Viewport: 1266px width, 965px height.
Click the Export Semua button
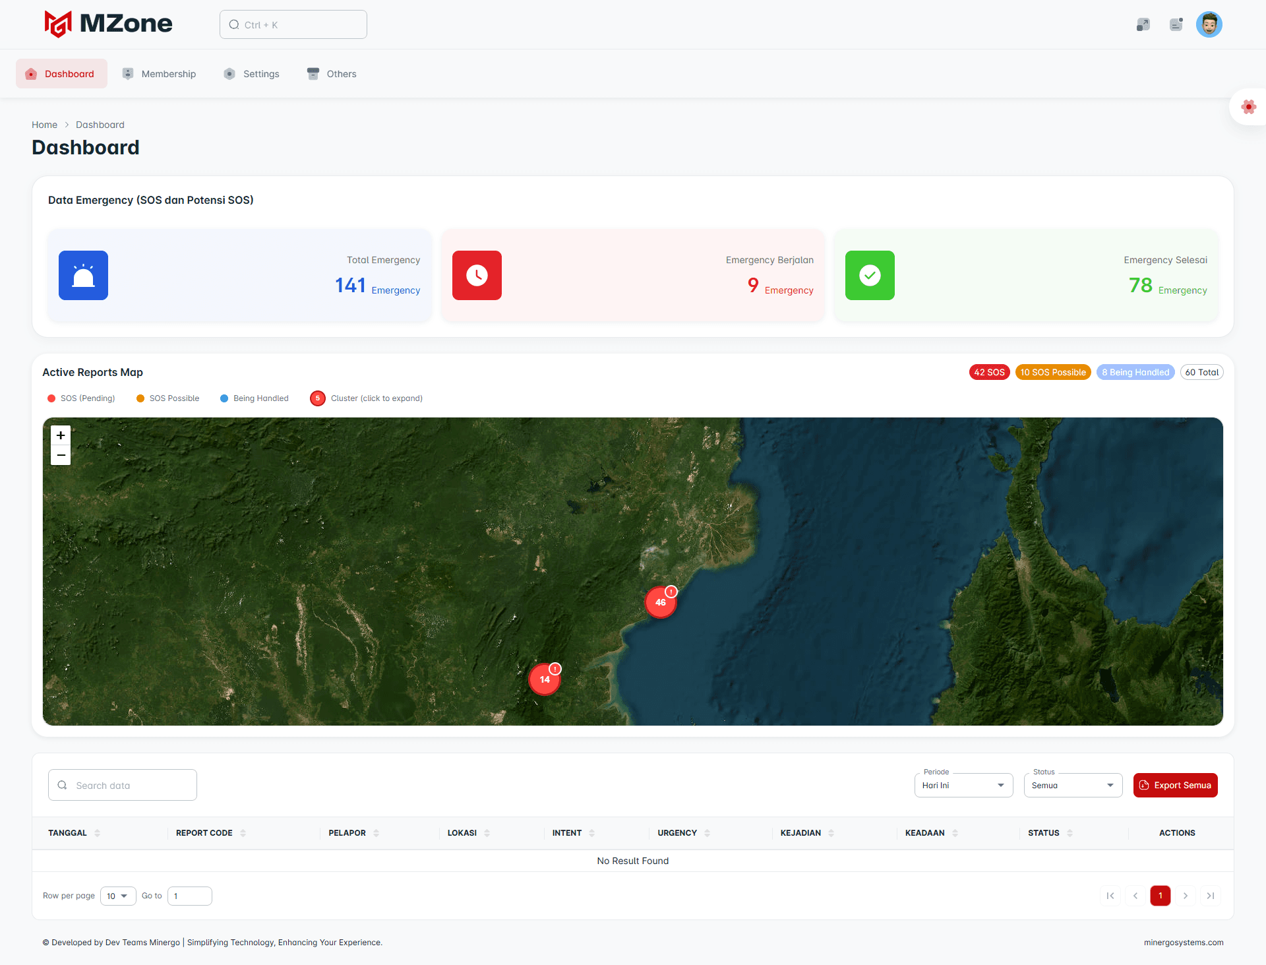1175,785
